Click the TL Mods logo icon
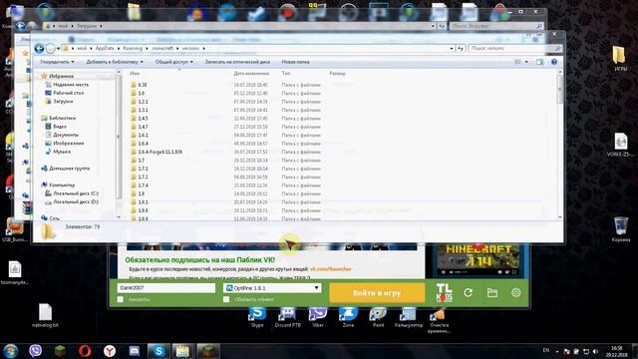The width and height of the screenshot is (638, 359). 444,292
